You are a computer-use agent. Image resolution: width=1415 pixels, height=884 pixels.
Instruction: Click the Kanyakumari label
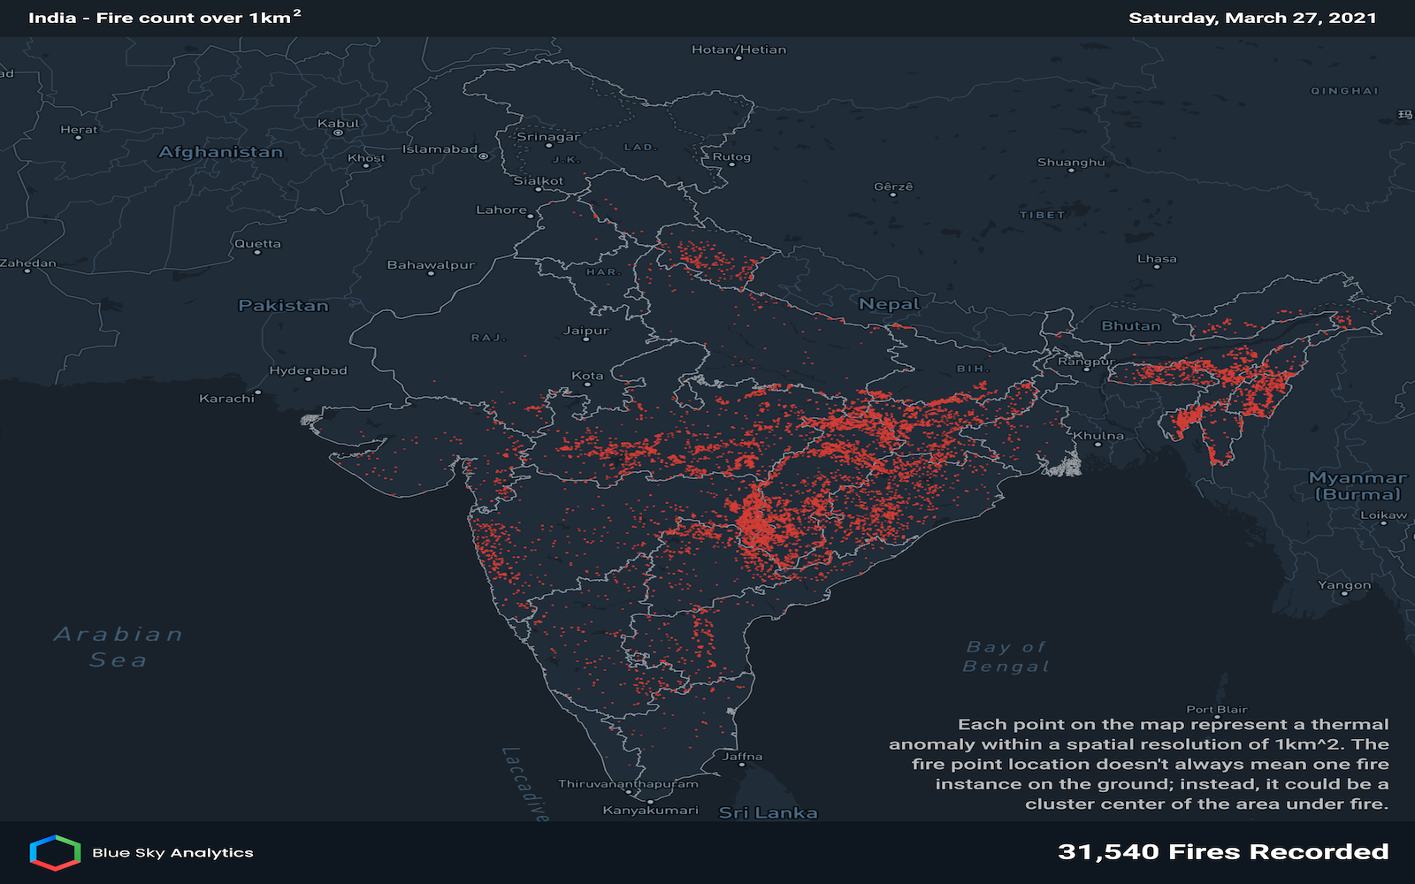(x=651, y=811)
